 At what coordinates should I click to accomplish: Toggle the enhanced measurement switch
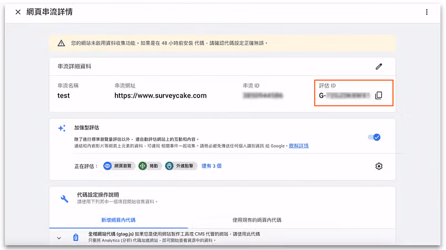374,137
